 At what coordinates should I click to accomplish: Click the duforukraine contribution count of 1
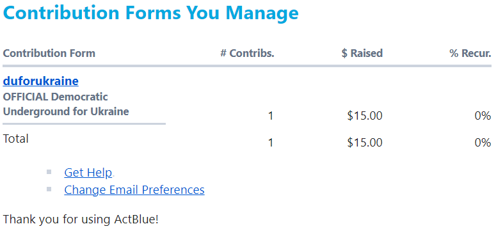pyautogui.click(x=271, y=116)
